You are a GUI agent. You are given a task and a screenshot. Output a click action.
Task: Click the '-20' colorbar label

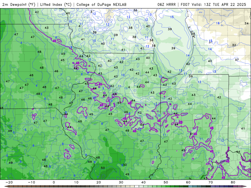click(9, 182)
